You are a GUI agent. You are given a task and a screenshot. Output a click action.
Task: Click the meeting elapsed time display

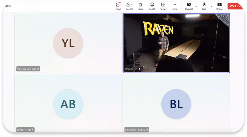[8, 6]
